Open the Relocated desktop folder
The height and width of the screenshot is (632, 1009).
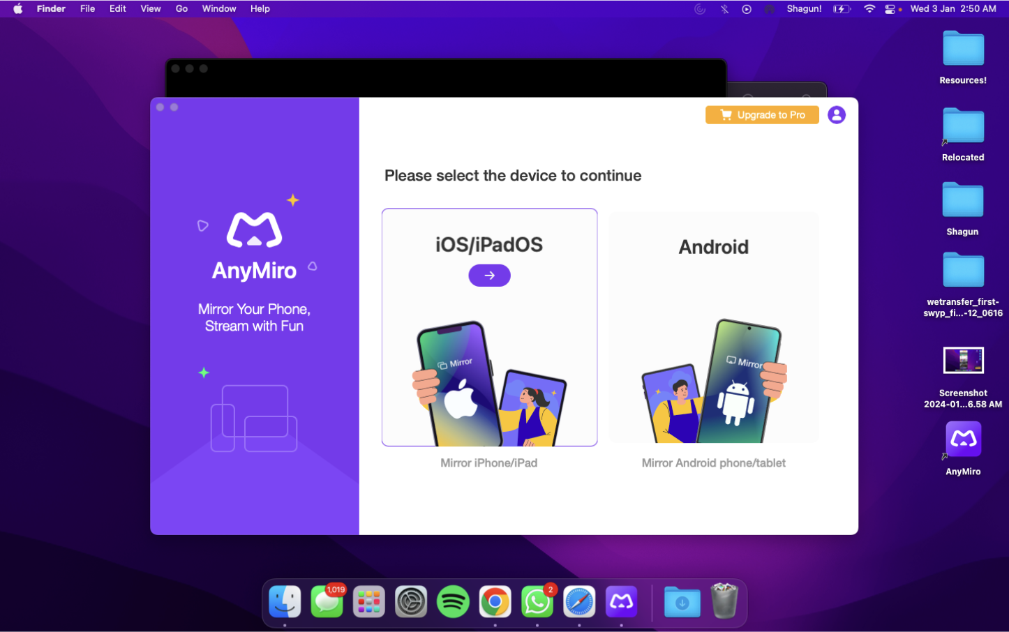(x=963, y=126)
